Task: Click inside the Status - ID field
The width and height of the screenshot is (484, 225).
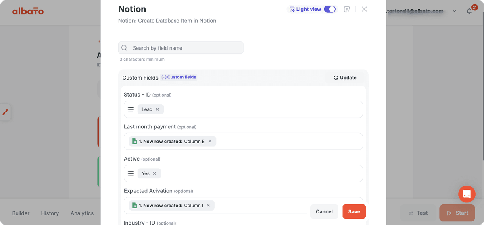Action: [x=243, y=109]
